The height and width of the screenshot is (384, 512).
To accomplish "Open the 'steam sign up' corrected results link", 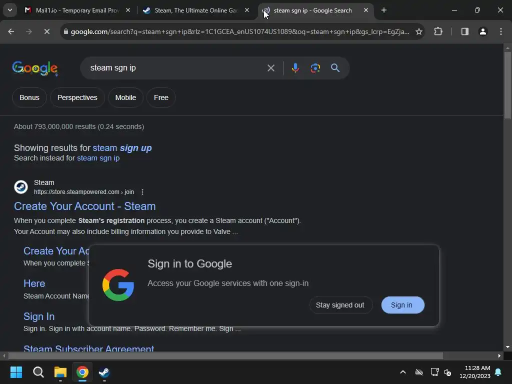I will pyautogui.click(x=122, y=148).
